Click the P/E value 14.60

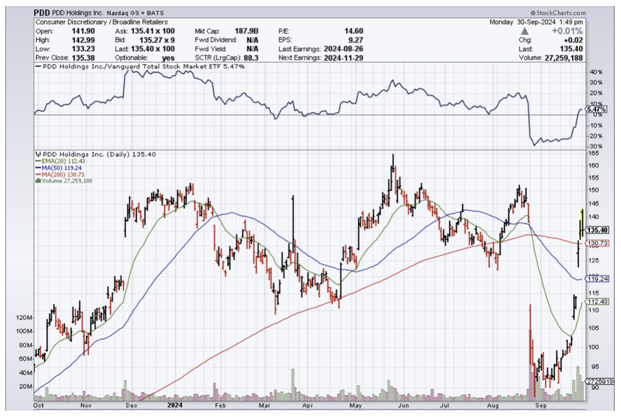tap(354, 31)
